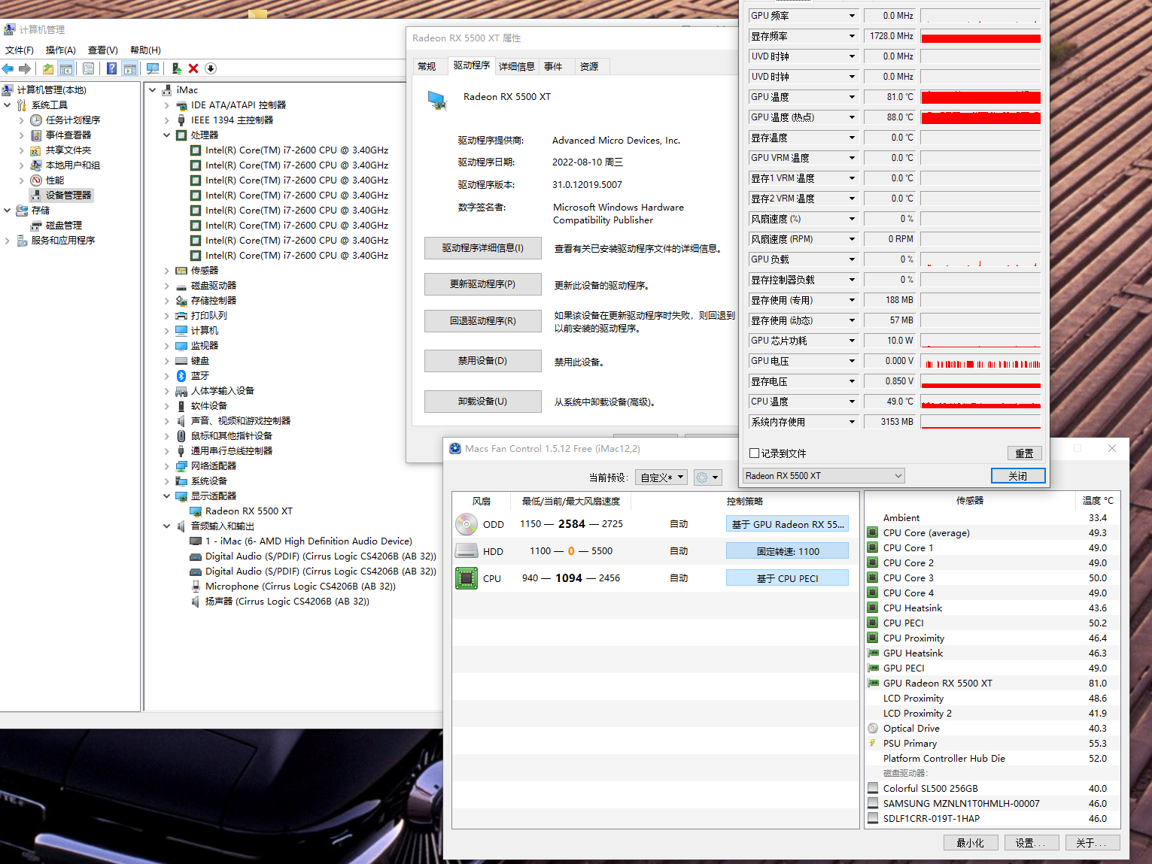The height and width of the screenshot is (864, 1152).
Task: Click the 关于... button in Macs Fan Control
Action: (1093, 843)
